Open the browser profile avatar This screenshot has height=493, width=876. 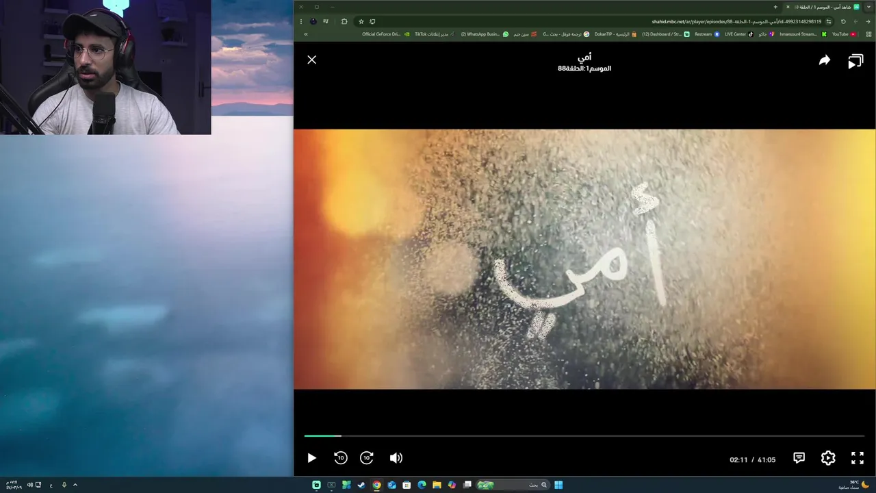(x=313, y=21)
